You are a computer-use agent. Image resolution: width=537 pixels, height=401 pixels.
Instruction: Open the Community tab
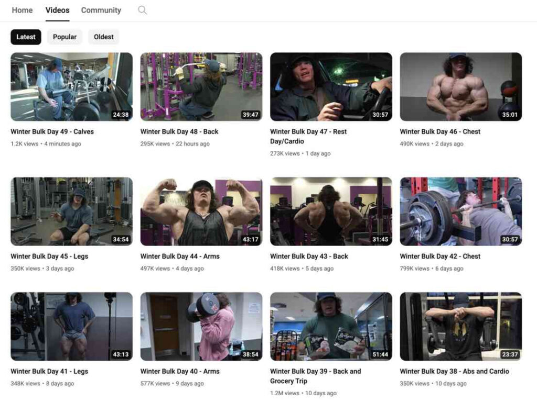click(x=101, y=10)
